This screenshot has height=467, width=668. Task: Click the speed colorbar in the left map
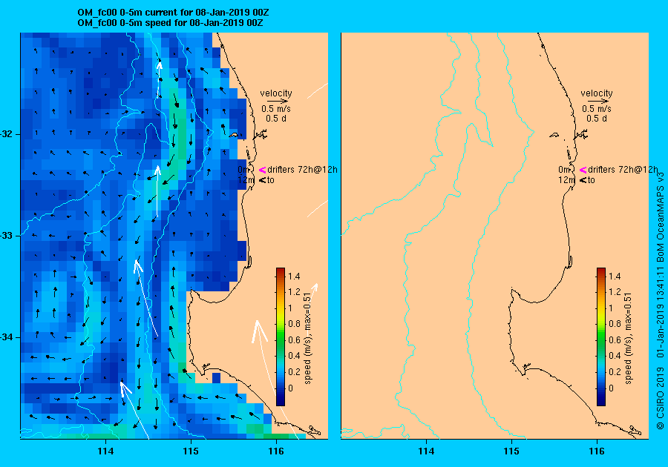[x=281, y=337]
